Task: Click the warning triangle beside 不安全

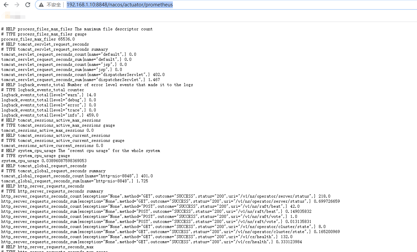Action: [x=41, y=5]
